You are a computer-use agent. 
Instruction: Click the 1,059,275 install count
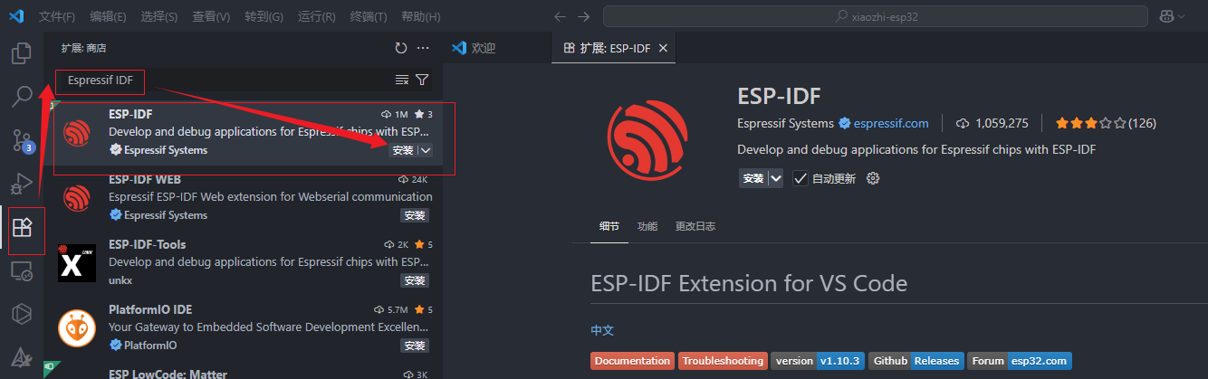click(993, 123)
